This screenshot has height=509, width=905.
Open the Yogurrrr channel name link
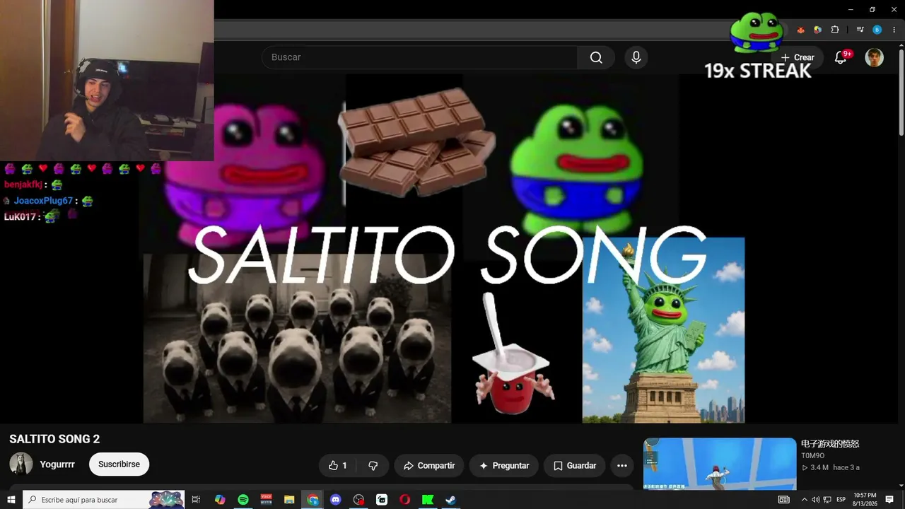pyautogui.click(x=57, y=464)
